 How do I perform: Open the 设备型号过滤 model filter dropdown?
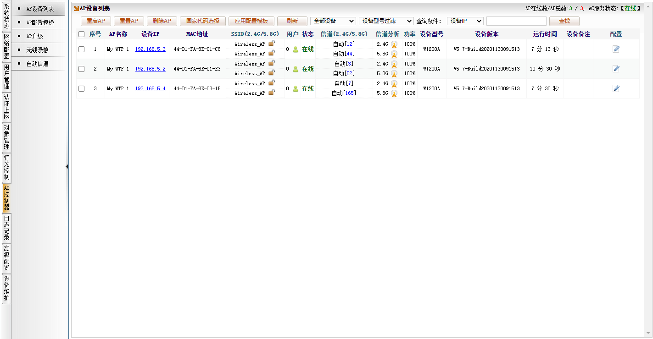click(386, 21)
